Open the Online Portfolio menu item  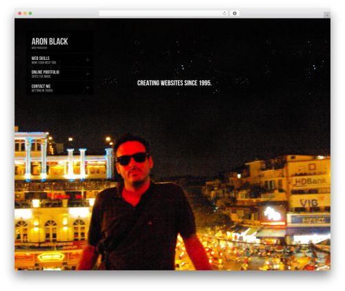pos(60,74)
